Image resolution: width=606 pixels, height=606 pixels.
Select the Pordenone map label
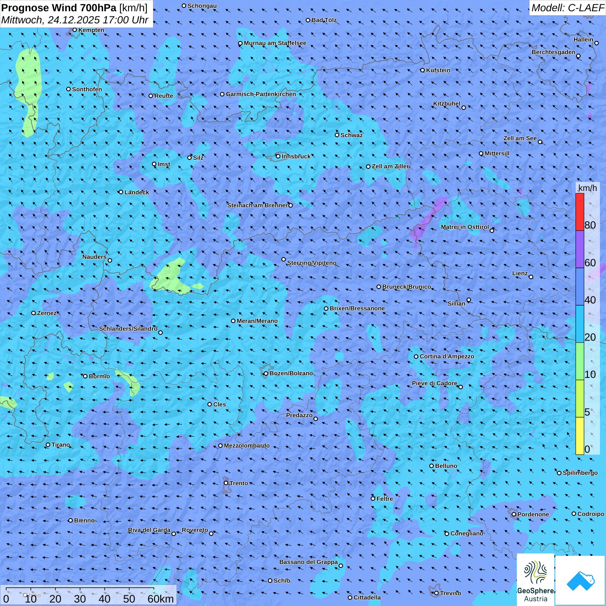click(x=533, y=514)
